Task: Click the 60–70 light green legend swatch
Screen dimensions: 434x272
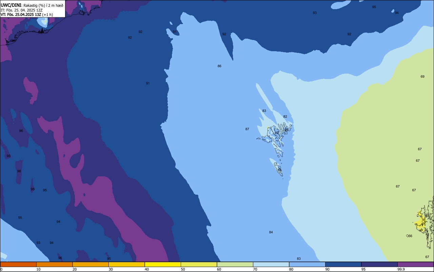Action: pos(235,264)
